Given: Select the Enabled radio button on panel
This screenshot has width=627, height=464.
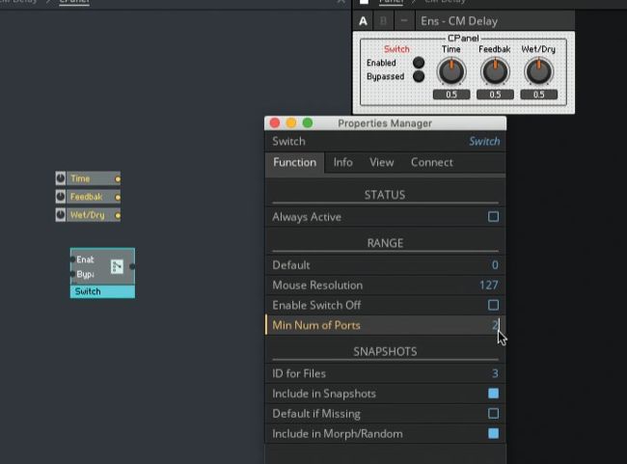Looking at the screenshot, I should pos(419,63).
